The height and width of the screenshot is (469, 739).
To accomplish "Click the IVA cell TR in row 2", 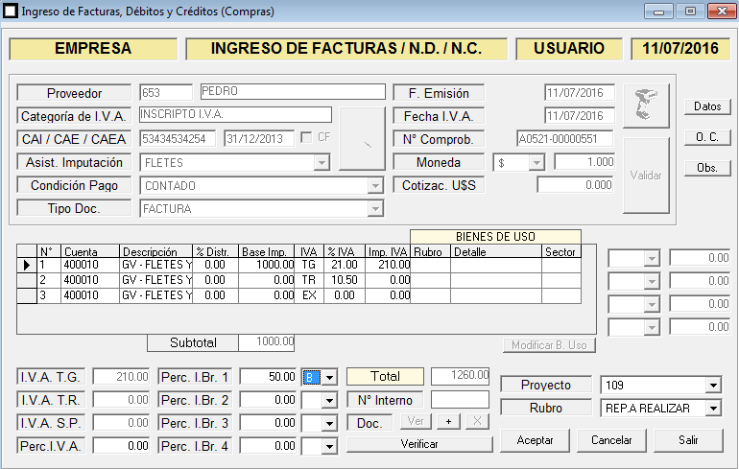I will point(309,280).
